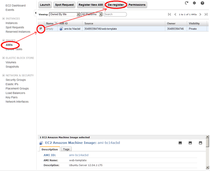Click the Ubuntu Server 12.04.1 LTS description
Image resolution: width=210 pixels, height=171 pixels.
(86, 165)
